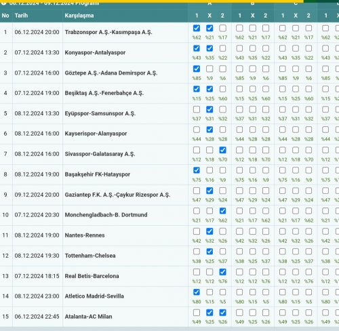The width and height of the screenshot is (339, 331).
Task: Tick column C option 1 for Konyaspor-Antalyaspor
Action: 283,48
